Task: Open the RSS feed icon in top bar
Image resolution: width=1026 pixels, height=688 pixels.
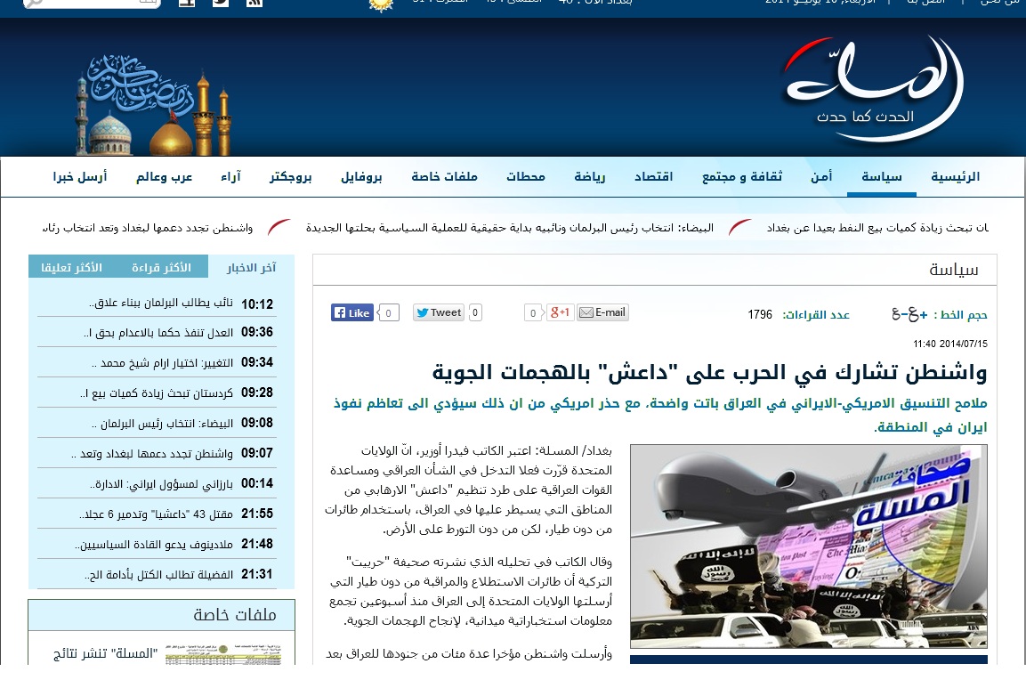Action: [x=254, y=3]
